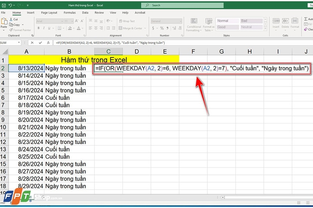Image resolution: width=313 pixels, height=208 pixels.
Task: Open the number format General dropdown
Action: click(181, 21)
